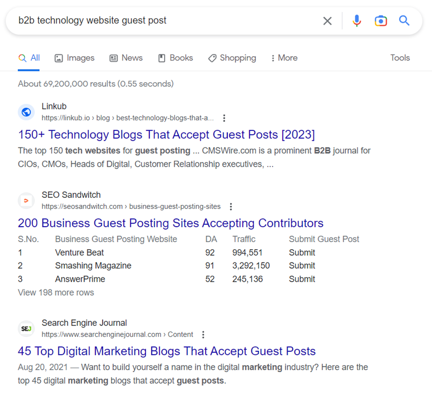Image resolution: width=432 pixels, height=397 pixels.
Task: Open the three-dot menu for the Search Engine Journal result
Action: click(x=203, y=335)
